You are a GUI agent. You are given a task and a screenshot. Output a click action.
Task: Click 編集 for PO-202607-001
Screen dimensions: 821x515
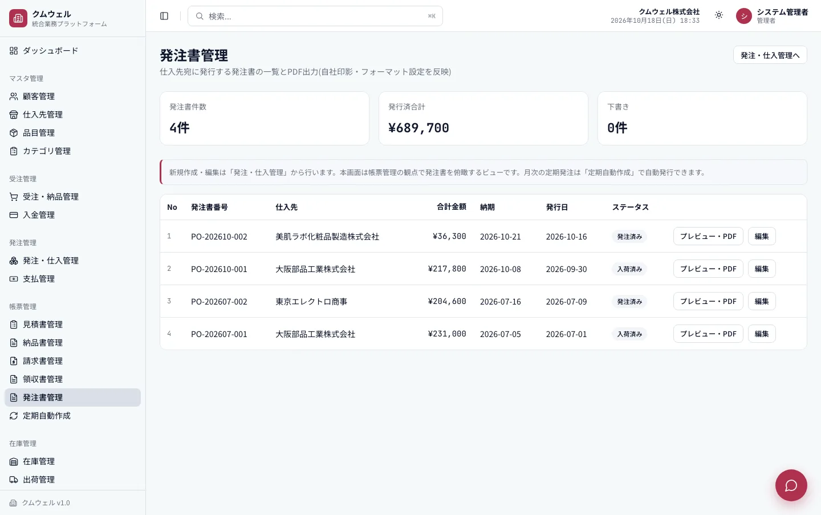pos(762,334)
